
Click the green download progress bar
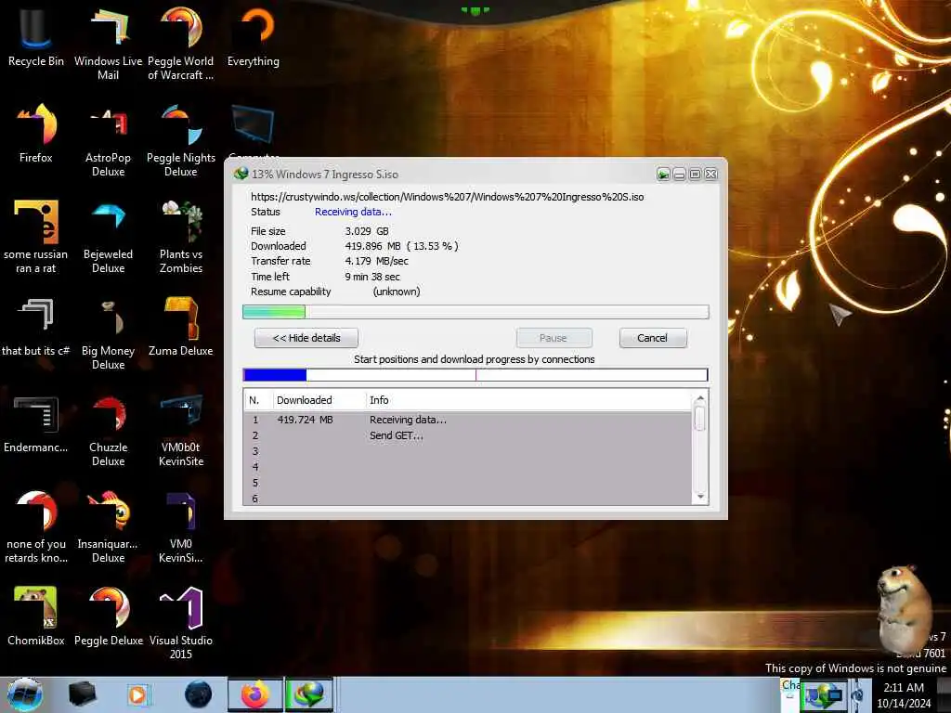(475, 312)
